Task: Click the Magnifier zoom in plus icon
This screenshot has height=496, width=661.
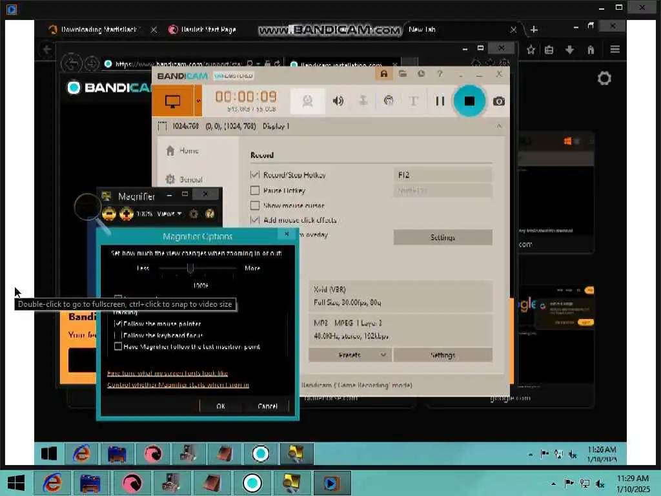Action: [x=126, y=214]
